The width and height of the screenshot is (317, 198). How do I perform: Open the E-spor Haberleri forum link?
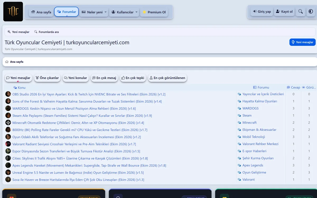(254, 151)
